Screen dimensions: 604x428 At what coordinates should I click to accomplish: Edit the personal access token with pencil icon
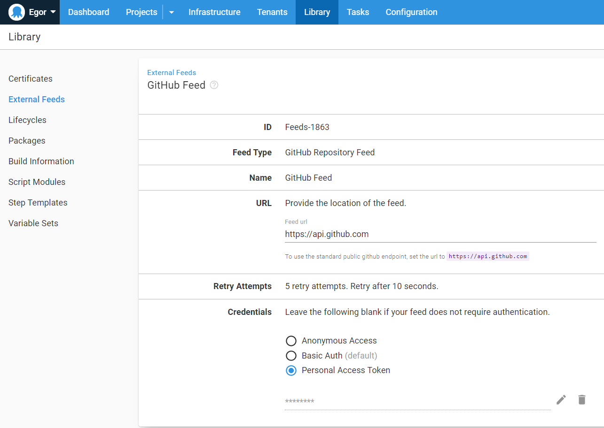561,399
